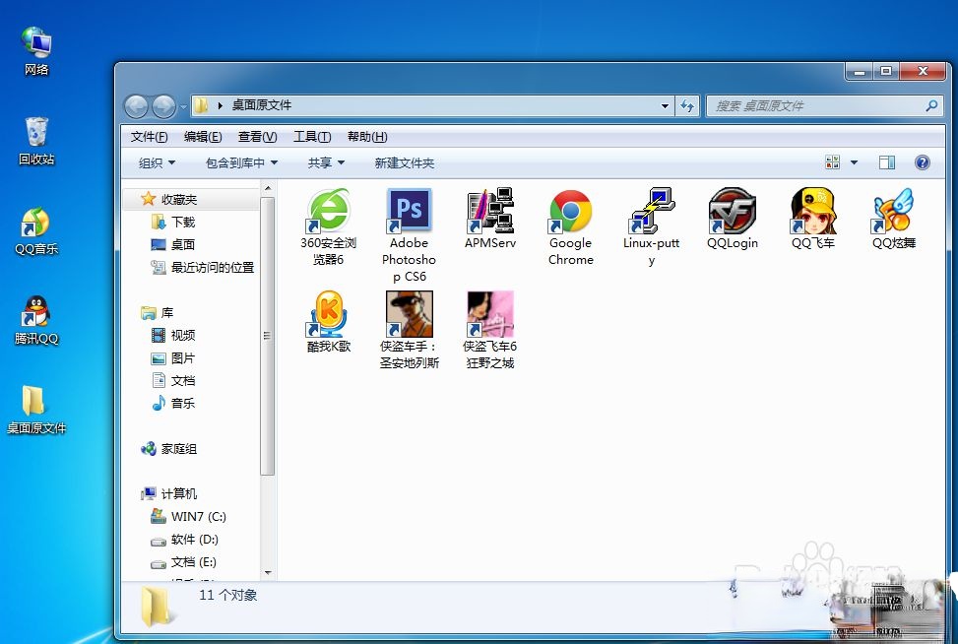Open the 文件(F) menu

(149, 137)
